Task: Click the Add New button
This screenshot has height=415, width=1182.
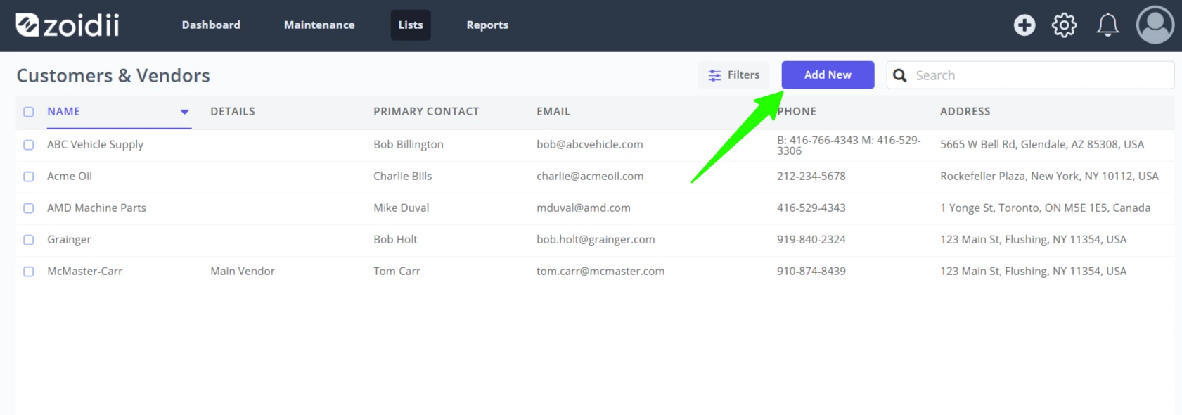Action: (x=828, y=75)
